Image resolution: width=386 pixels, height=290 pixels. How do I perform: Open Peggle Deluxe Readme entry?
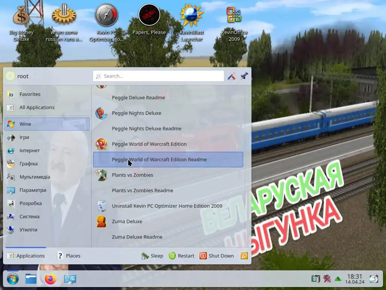click(x=168, y=97)
